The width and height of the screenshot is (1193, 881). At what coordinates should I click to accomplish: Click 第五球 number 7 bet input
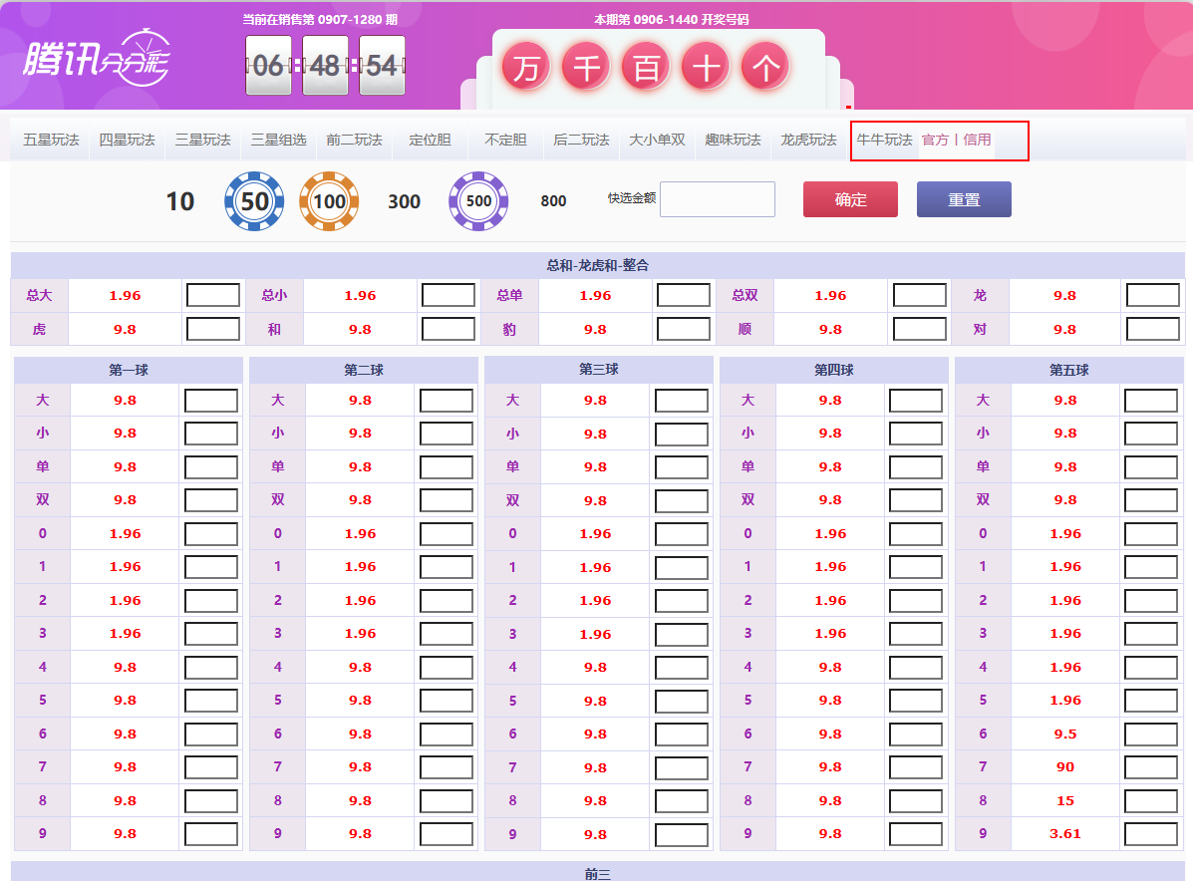(1151, 766)
